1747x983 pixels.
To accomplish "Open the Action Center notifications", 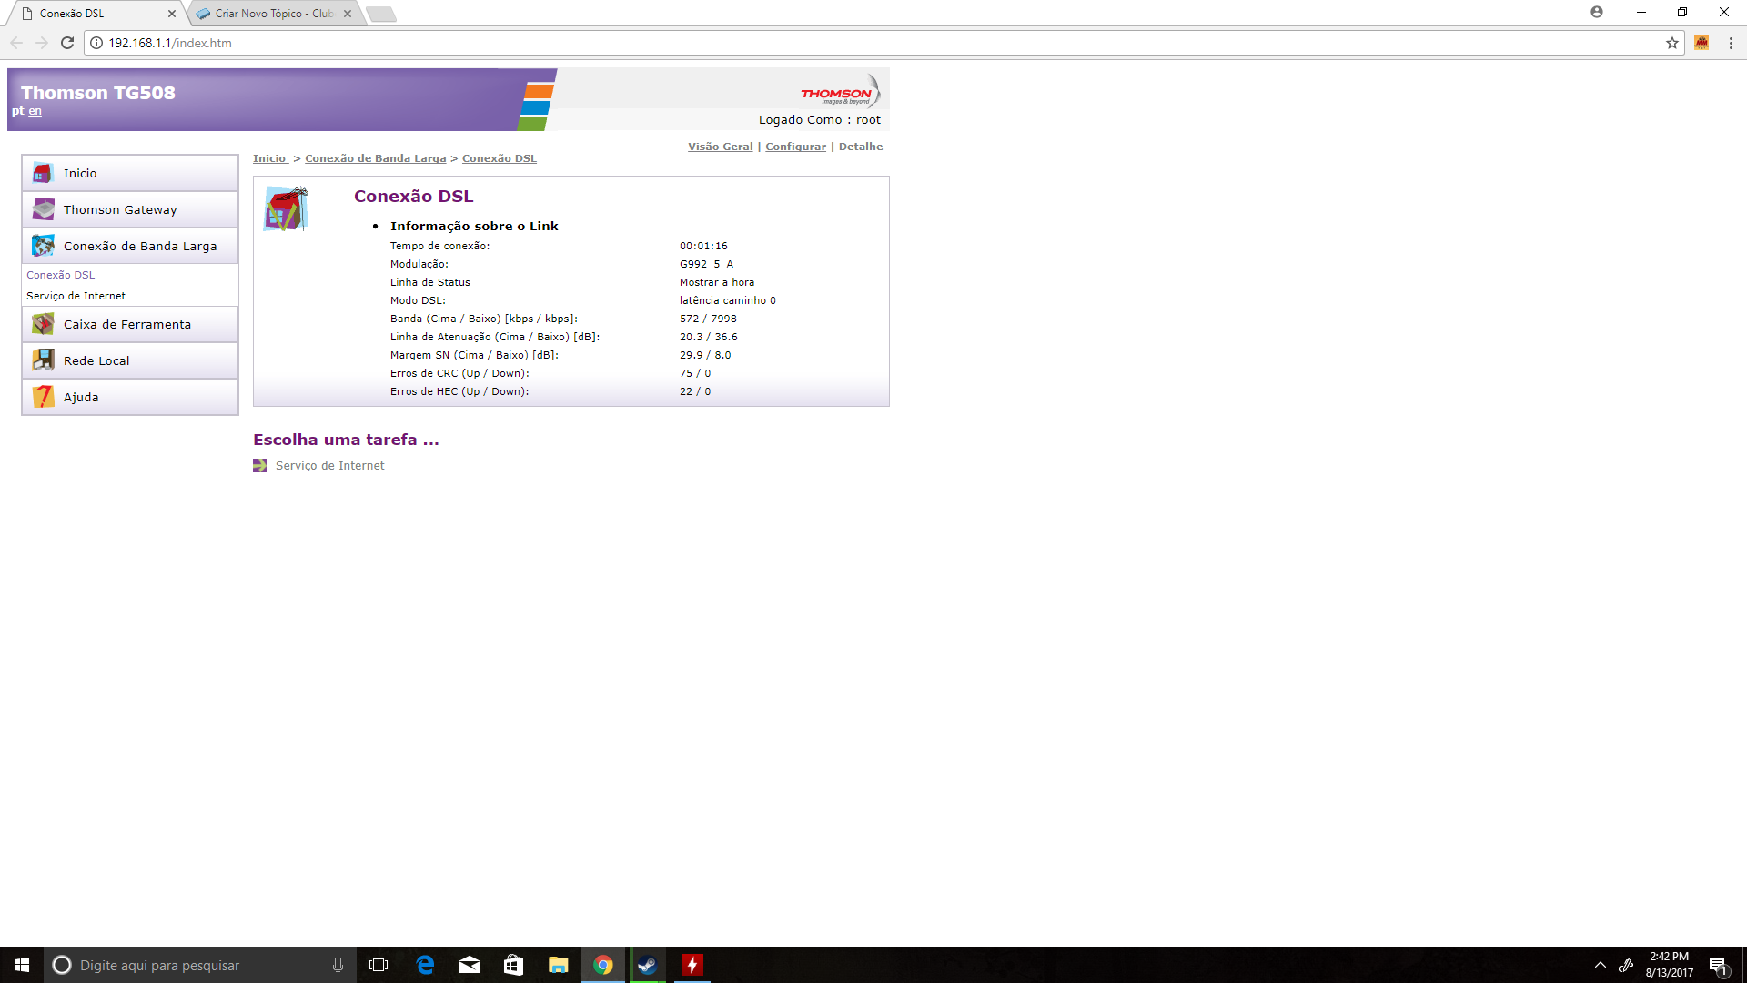I will [x=1718, y=965].
